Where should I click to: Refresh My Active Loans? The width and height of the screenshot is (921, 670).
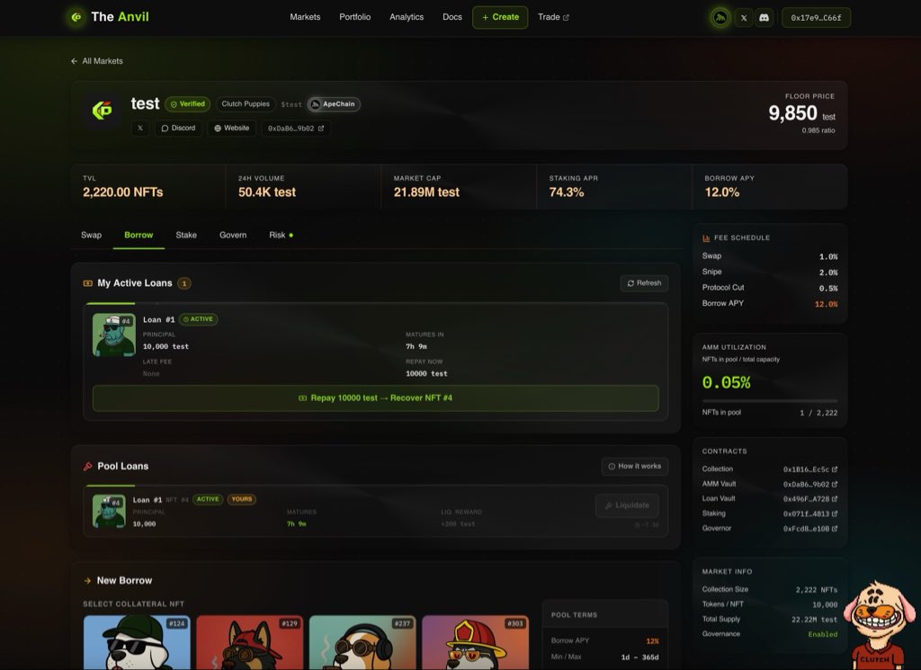[644, 283]
